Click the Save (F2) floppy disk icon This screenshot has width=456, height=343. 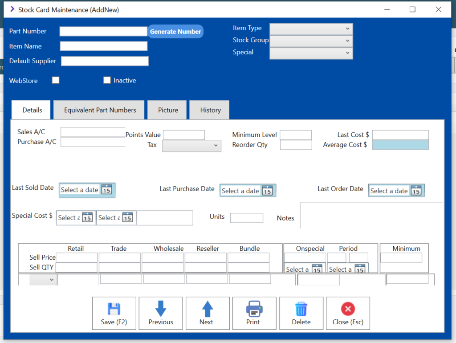(x=114, y=309)
